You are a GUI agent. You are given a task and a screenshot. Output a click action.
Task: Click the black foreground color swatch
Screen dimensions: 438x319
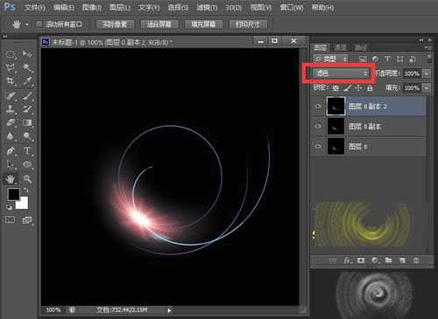pos(13,194)
